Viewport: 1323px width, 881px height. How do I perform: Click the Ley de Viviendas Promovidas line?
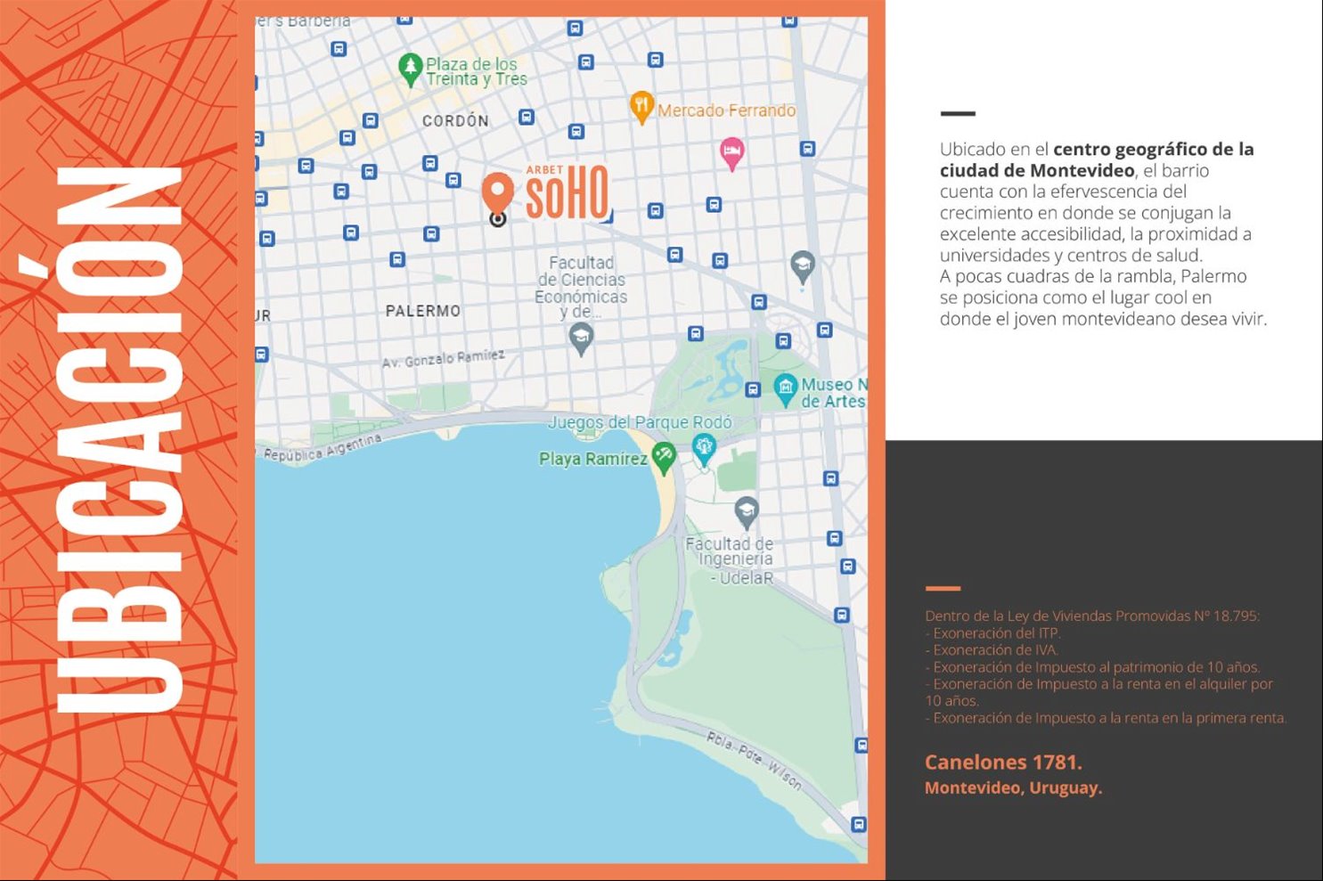(x=1092, y=616)
